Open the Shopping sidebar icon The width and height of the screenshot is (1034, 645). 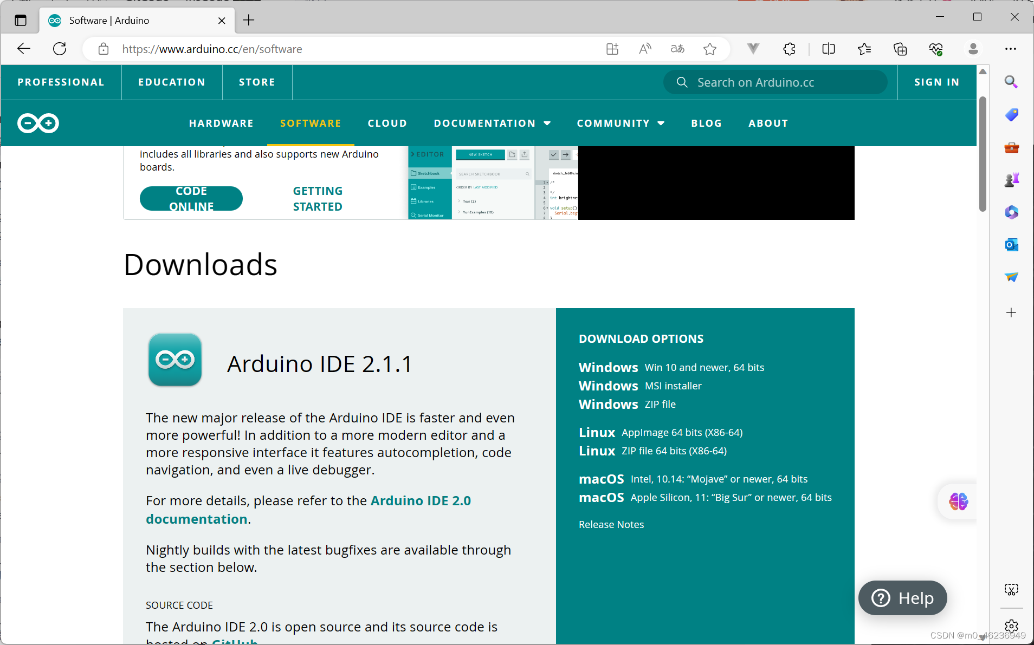(1011, 115)
